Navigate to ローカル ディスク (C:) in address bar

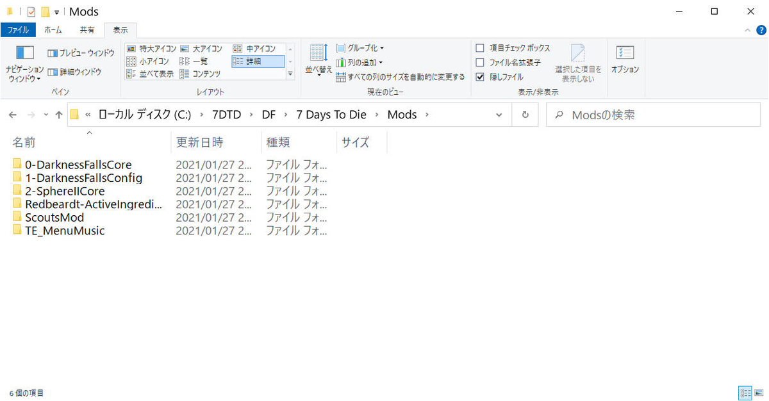tap(144, 115)
